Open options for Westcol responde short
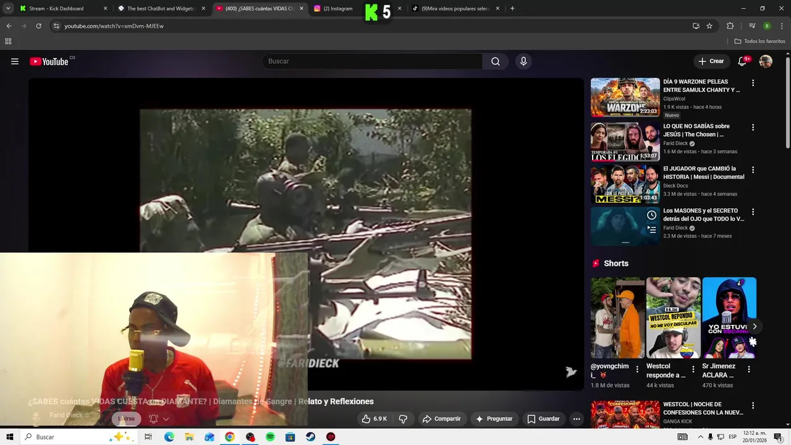791x445 pixels. pyautogui.click(x=693, y=369)
